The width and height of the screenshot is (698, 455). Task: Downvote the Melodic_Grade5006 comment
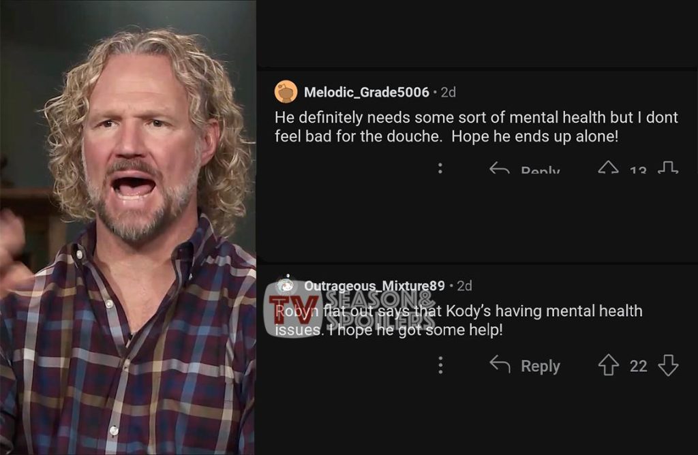coord(668,168)
